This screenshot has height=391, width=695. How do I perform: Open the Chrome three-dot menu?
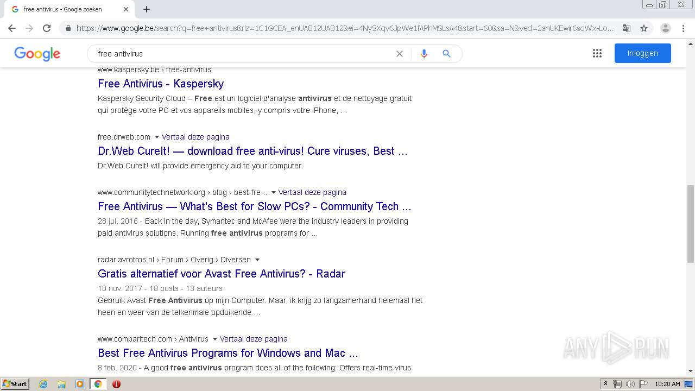(x=683, y=28)
